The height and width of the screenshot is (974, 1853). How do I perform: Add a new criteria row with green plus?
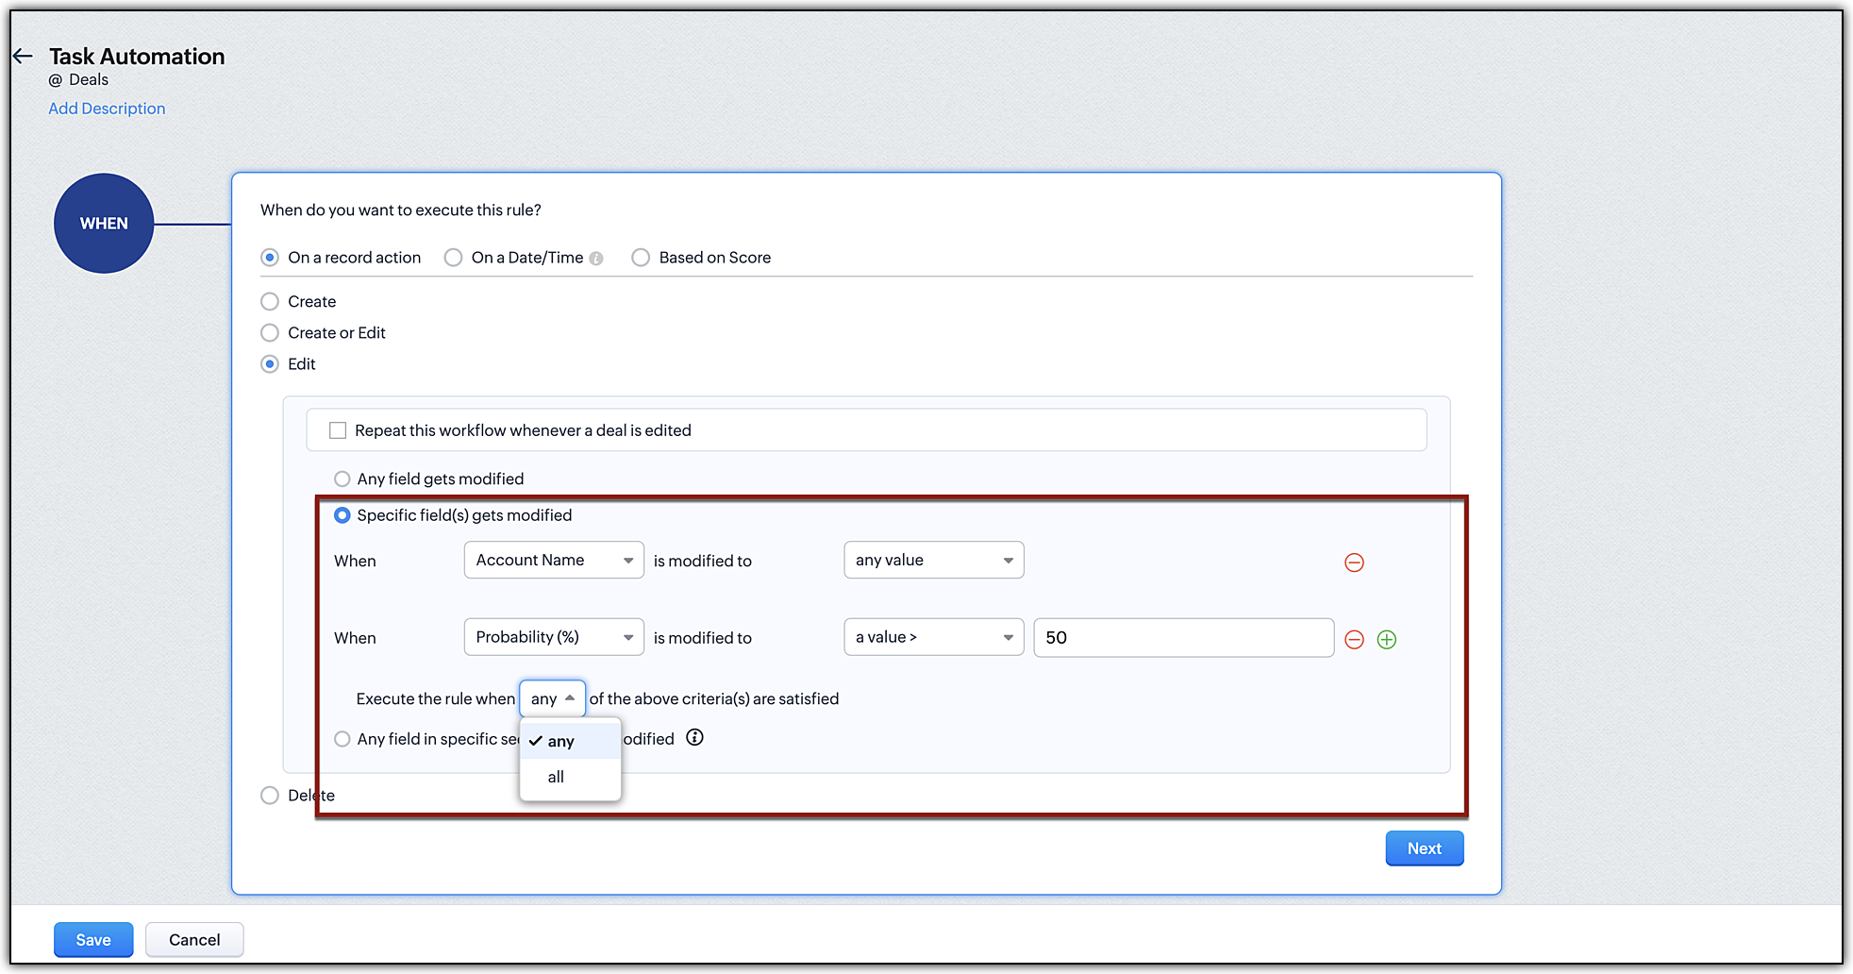pos(1386,640)
